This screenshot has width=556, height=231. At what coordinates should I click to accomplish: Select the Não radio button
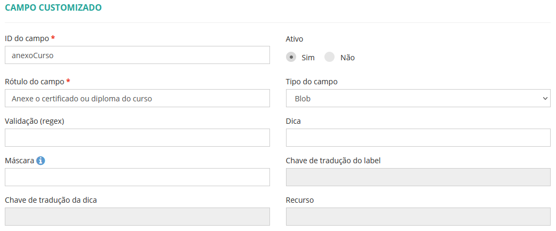click(x=330, y=57)
